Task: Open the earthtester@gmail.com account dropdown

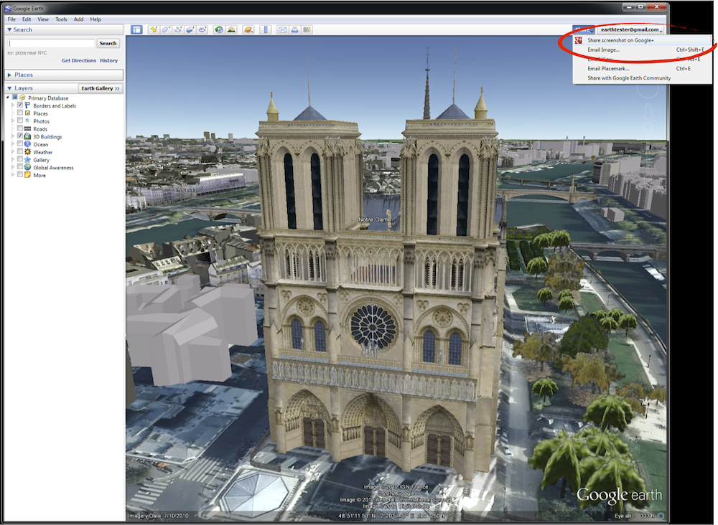Action: [630, 29]
